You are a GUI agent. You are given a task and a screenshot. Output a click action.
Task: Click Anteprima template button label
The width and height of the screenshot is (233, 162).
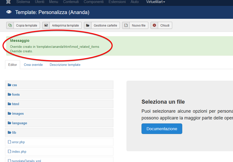[65, 26]
